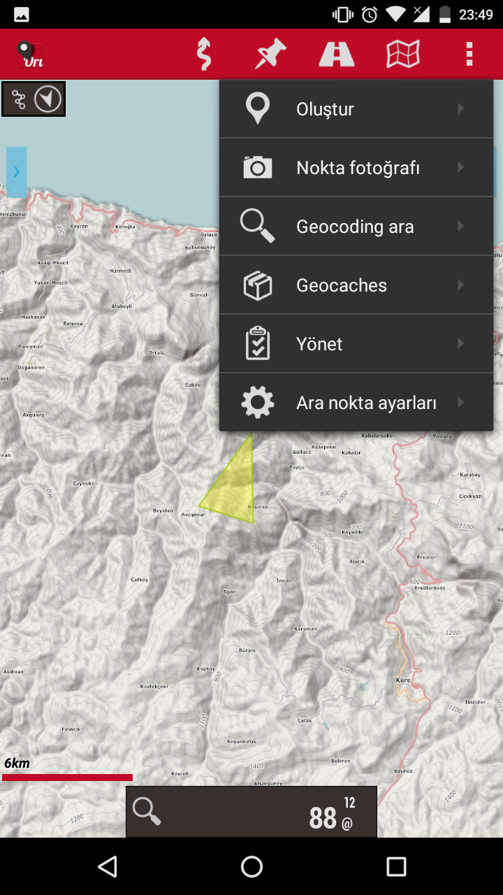Select Geocoding ara menu entry
The height and width of the screenshot is (895, 503).
tap(356, 227)
